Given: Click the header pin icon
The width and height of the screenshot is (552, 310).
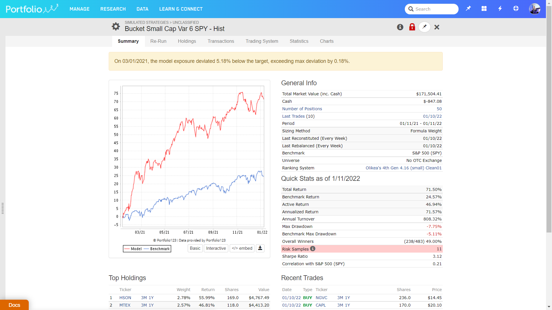Looking at the screenshot, I should coord(468,9).
